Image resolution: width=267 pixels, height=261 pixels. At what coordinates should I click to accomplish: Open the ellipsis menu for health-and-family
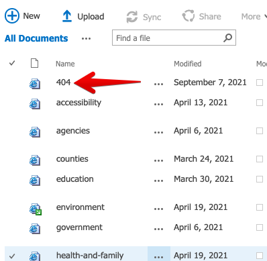tap(158, 257)
